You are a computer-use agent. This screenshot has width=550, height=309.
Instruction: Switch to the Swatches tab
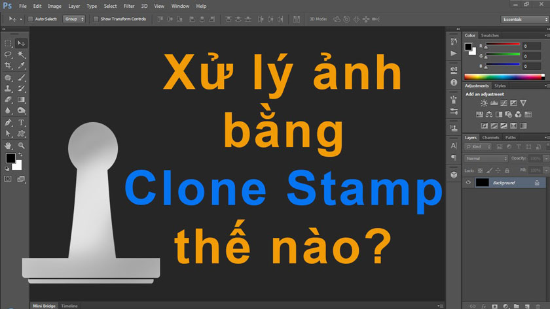490,35
